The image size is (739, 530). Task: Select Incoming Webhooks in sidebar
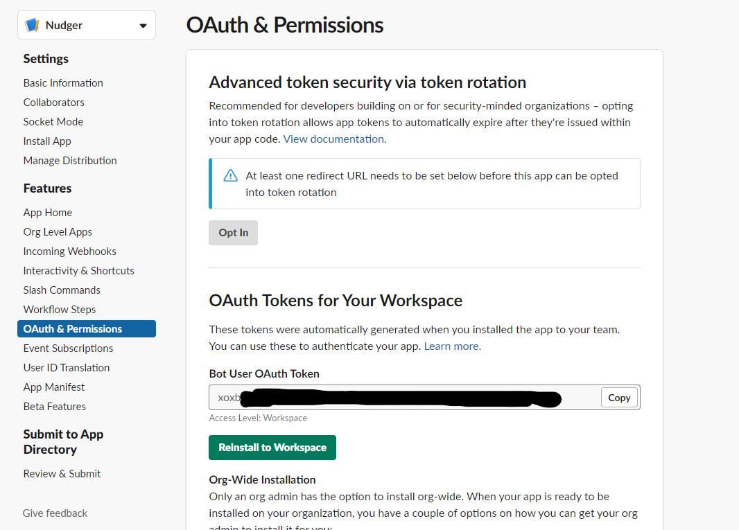pos(69,251)
